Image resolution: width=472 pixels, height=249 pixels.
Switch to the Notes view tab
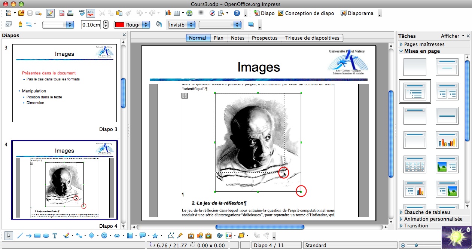pos(238,38)
